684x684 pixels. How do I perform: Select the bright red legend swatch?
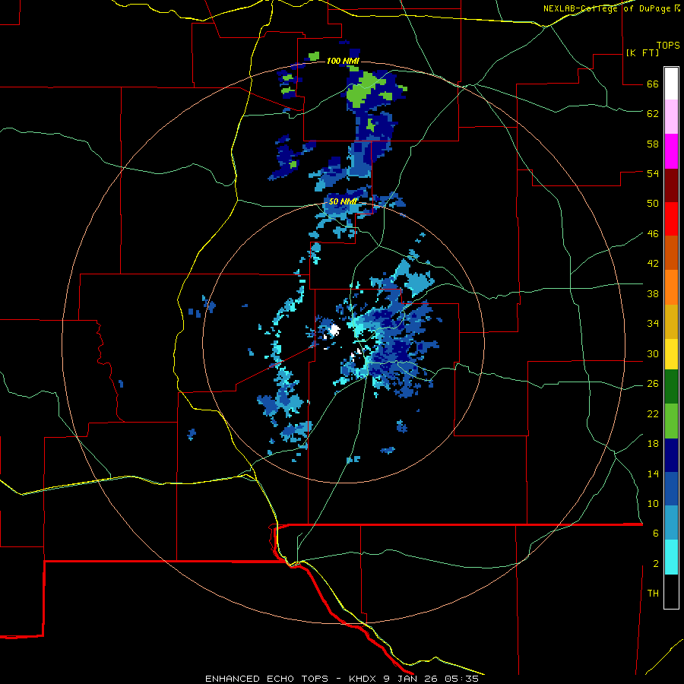(671, 219)
